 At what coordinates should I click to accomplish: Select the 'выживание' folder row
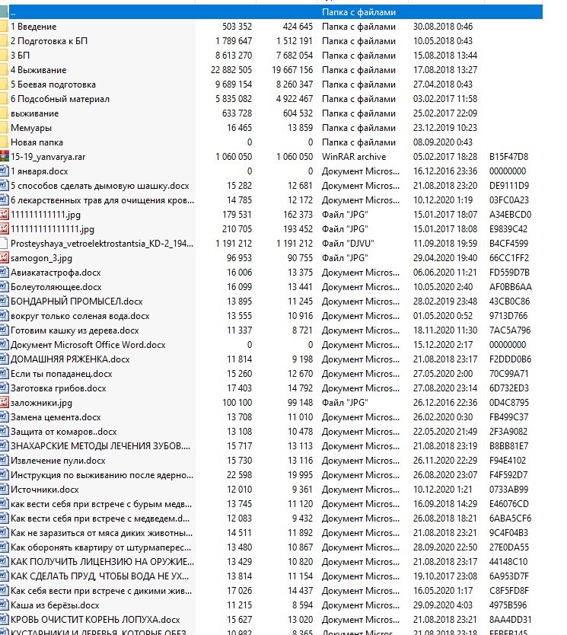pyautogui.click(x=34, y=113)
